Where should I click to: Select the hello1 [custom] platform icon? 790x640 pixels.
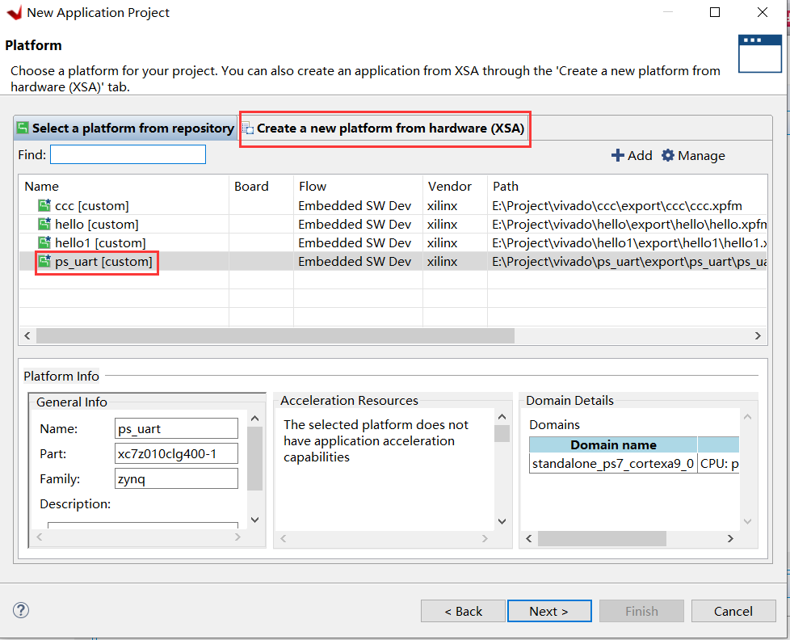(44, 242)
